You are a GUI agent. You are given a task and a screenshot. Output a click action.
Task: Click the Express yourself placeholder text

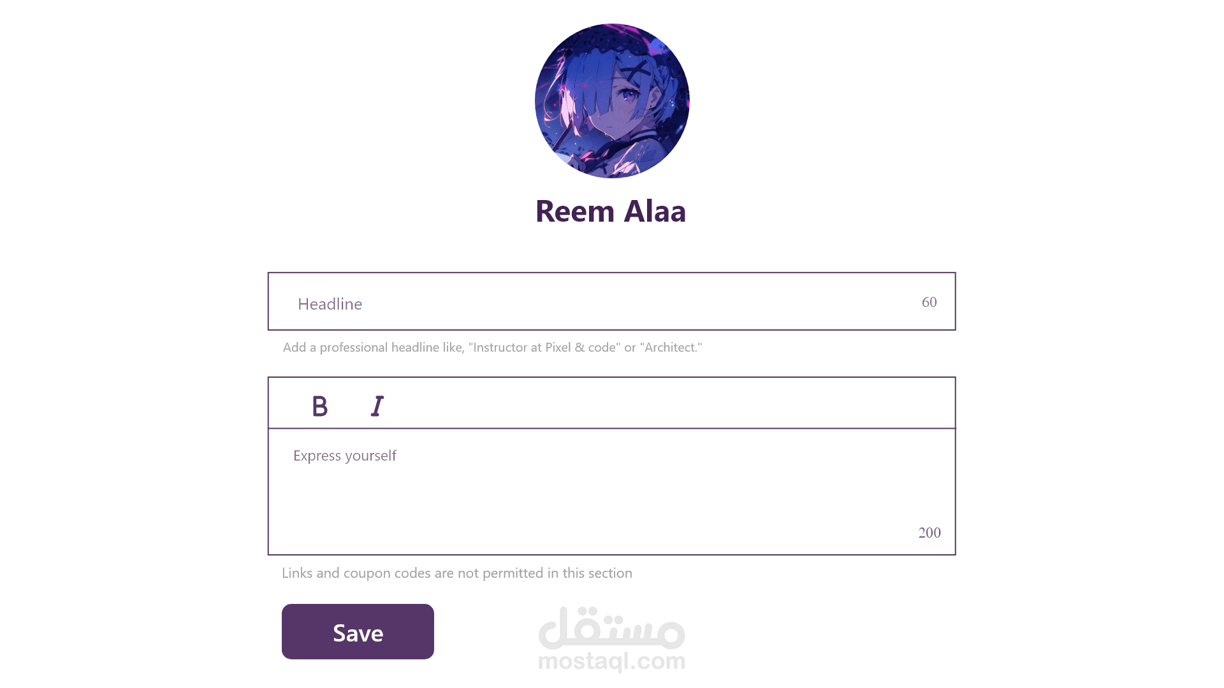(x=344, y=455)
